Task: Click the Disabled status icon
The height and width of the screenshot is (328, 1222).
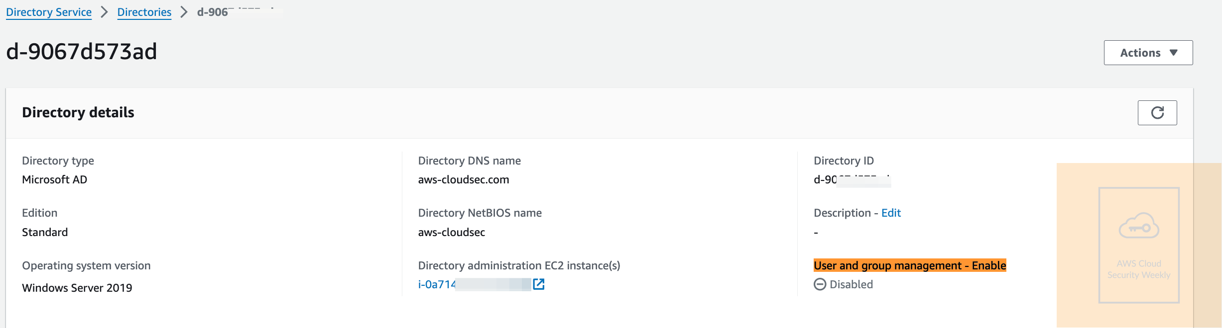Action: [x=820, y=284]
